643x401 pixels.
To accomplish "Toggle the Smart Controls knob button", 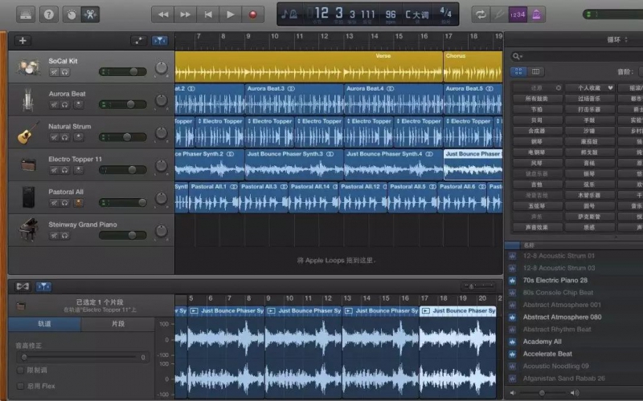I will pyautogui.click(x=72, y=15).
